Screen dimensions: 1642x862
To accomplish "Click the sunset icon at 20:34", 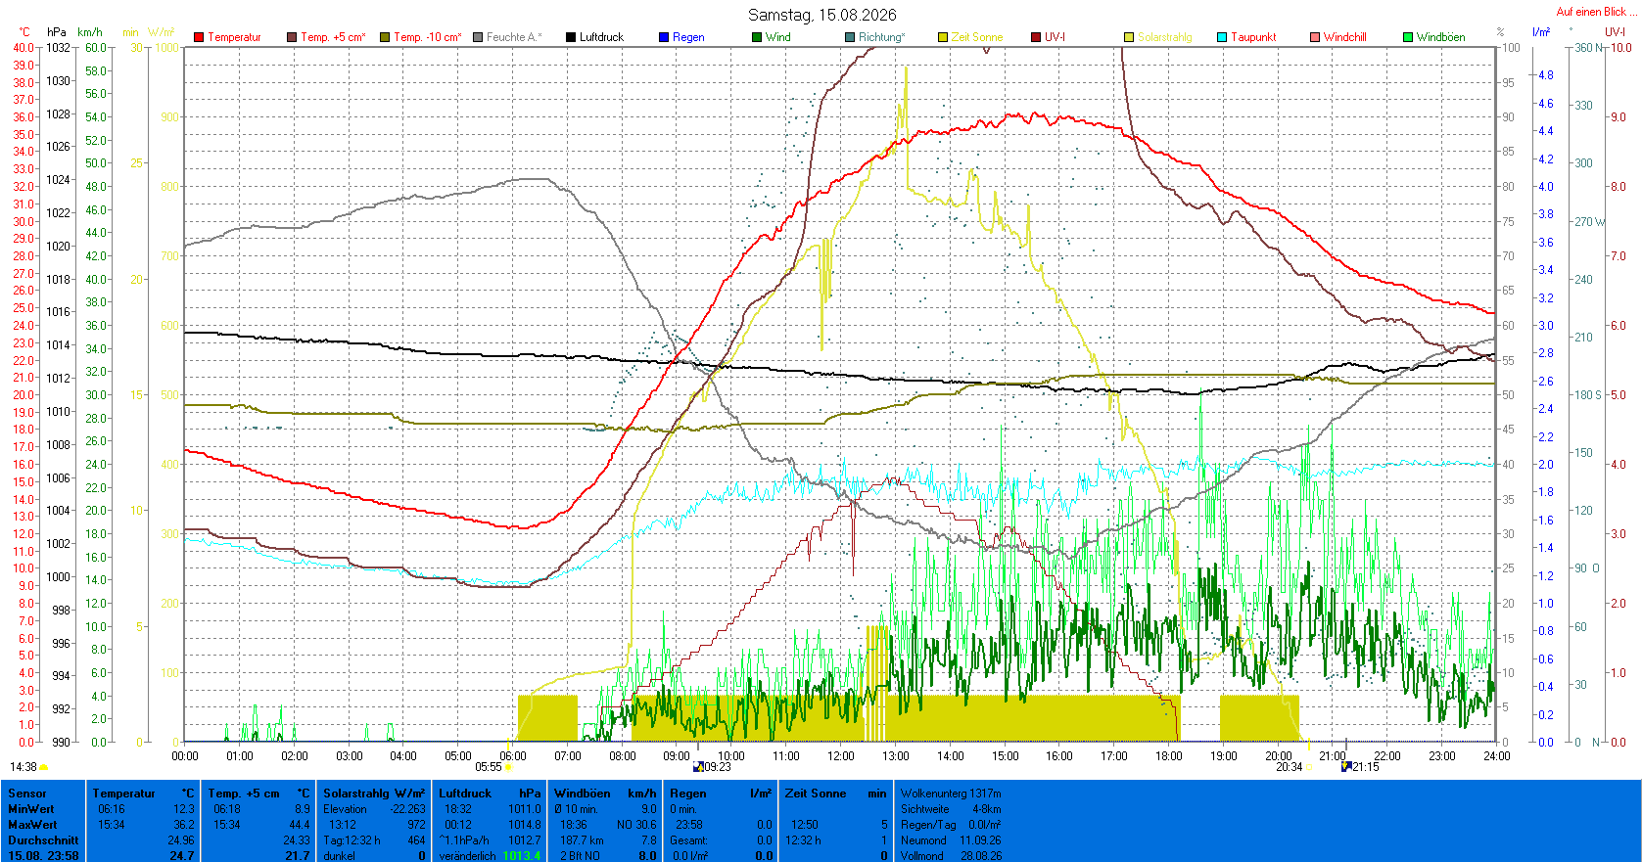I will point(1308,768).
